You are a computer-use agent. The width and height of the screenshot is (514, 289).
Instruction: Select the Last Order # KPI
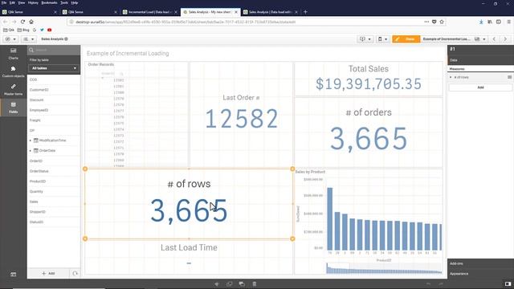241,115
